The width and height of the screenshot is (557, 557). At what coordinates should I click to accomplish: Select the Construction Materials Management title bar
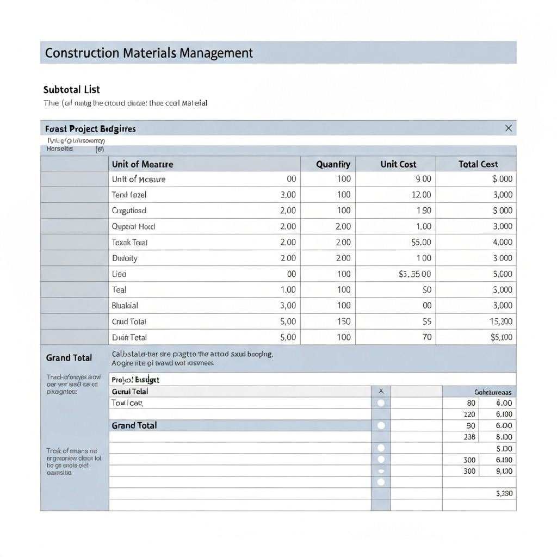point(149,52)
